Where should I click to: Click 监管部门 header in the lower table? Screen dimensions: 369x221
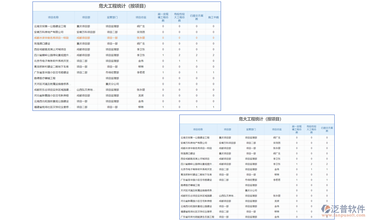[251, 129]
